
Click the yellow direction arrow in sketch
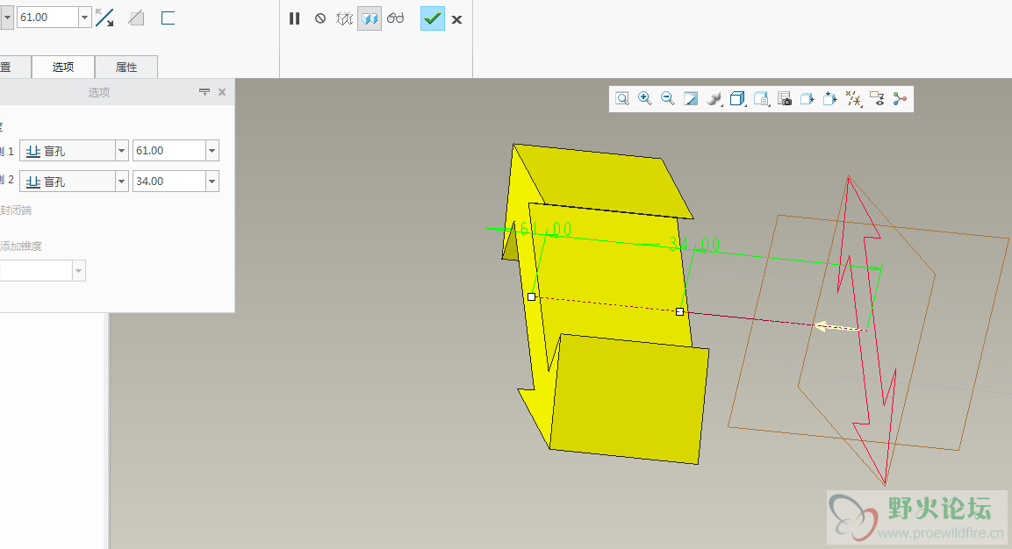click(837, 327)
